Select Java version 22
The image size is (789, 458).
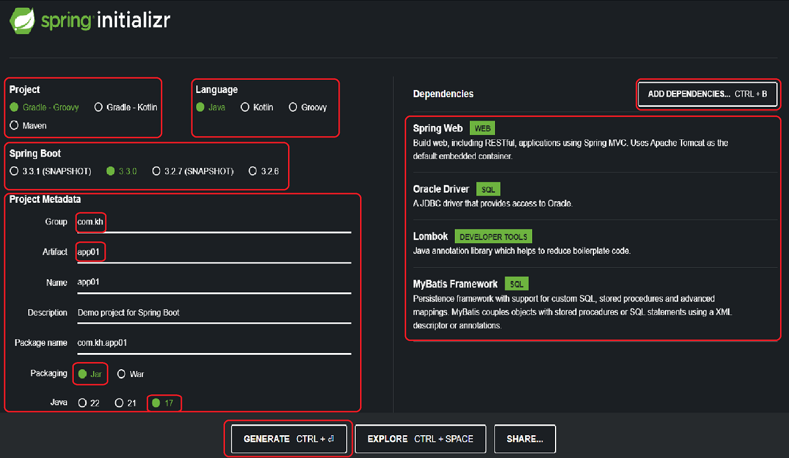89,403
